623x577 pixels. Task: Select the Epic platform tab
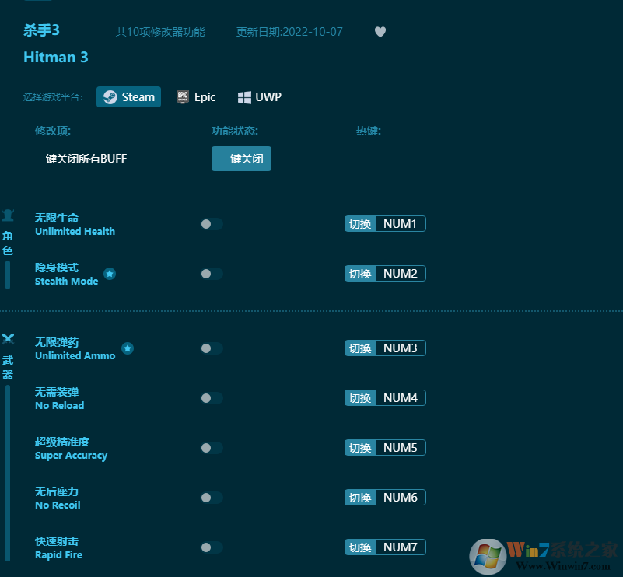[x=196, y=97]
